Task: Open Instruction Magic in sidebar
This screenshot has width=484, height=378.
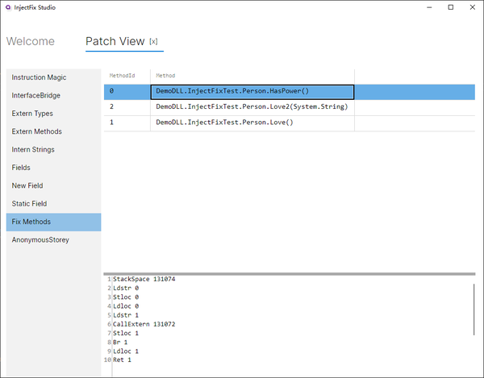Action: click(39, 77)
